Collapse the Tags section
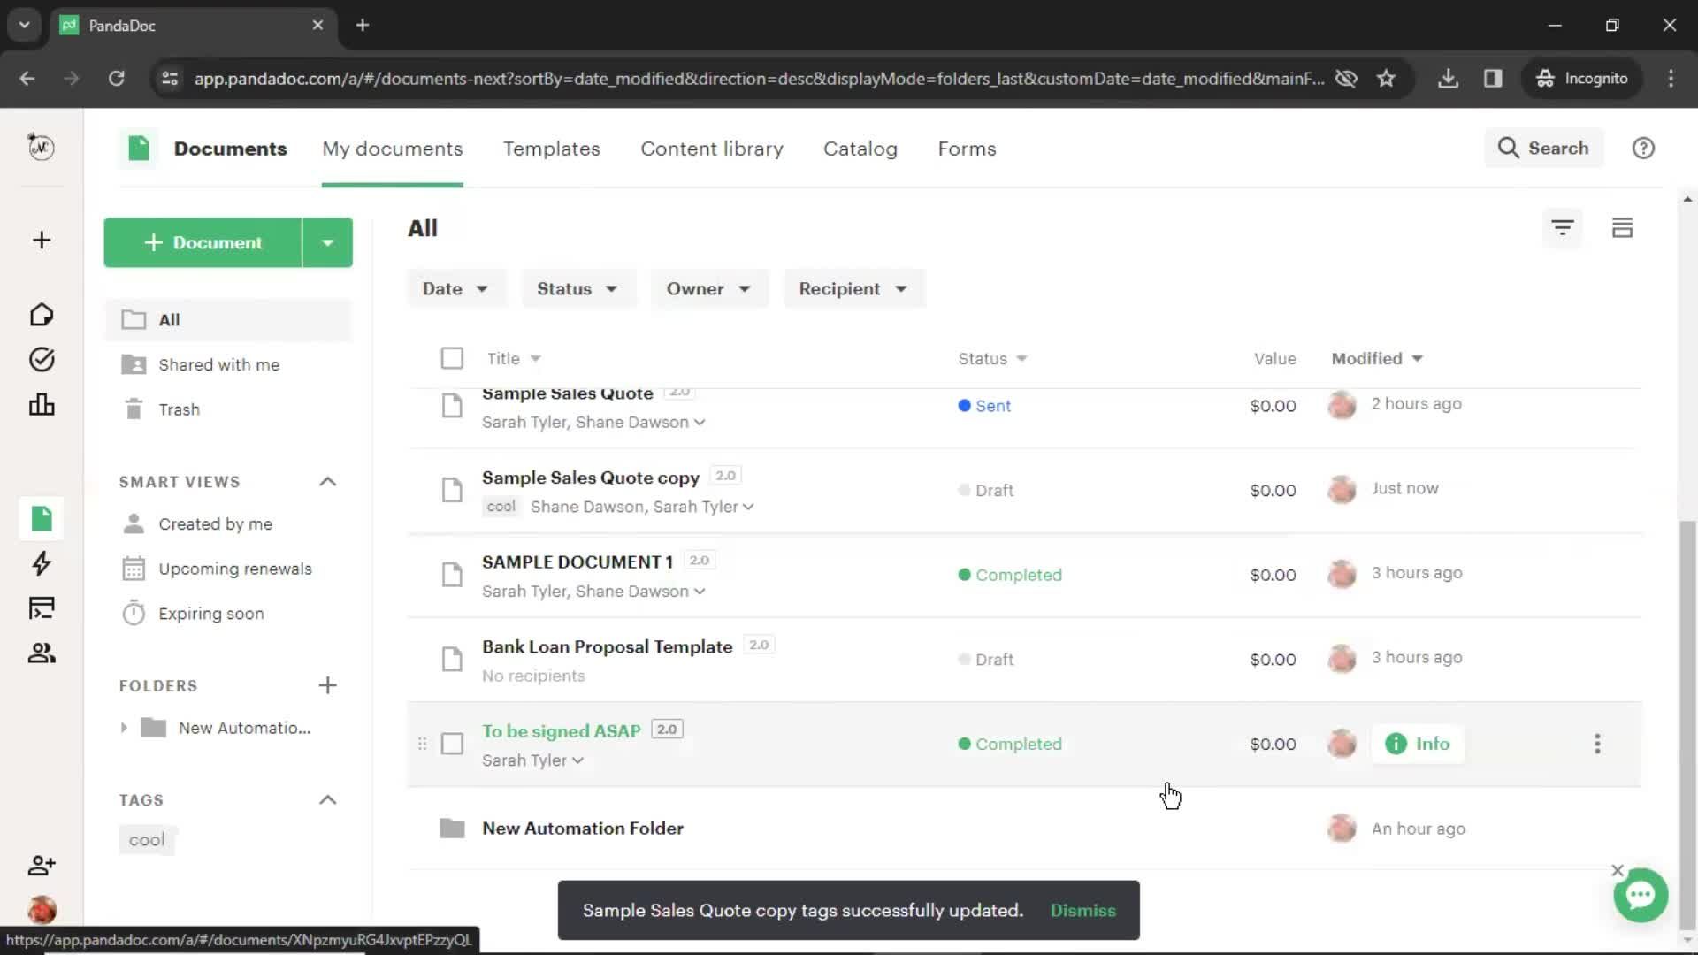The height and width of the screenshot is (955, 1698). click(x=327, y=800)
